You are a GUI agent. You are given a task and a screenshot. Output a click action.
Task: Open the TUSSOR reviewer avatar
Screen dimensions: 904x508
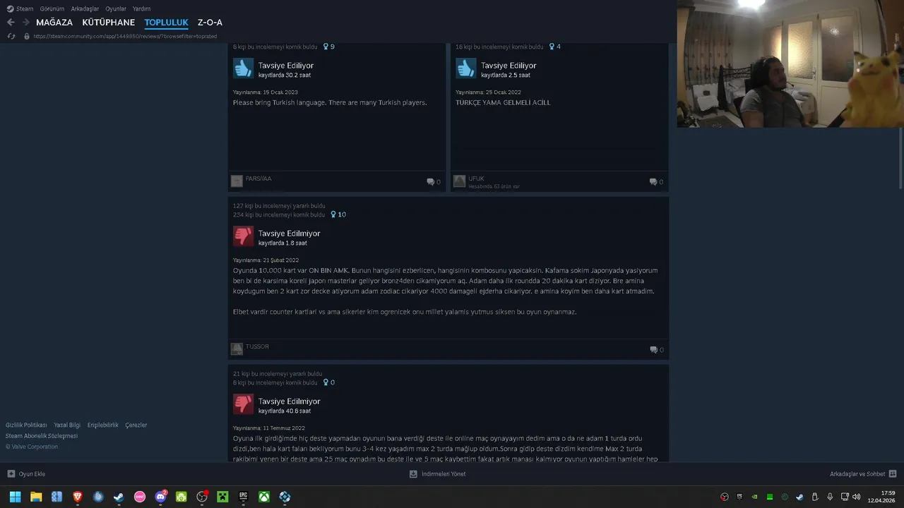(x=237, y=349)
